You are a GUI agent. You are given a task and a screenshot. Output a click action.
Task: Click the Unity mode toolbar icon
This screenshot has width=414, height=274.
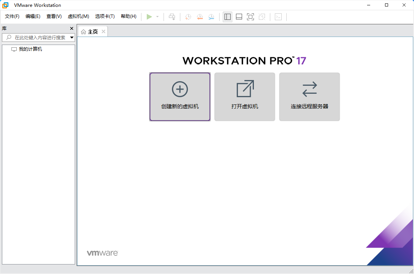click(x=262, y=17)
